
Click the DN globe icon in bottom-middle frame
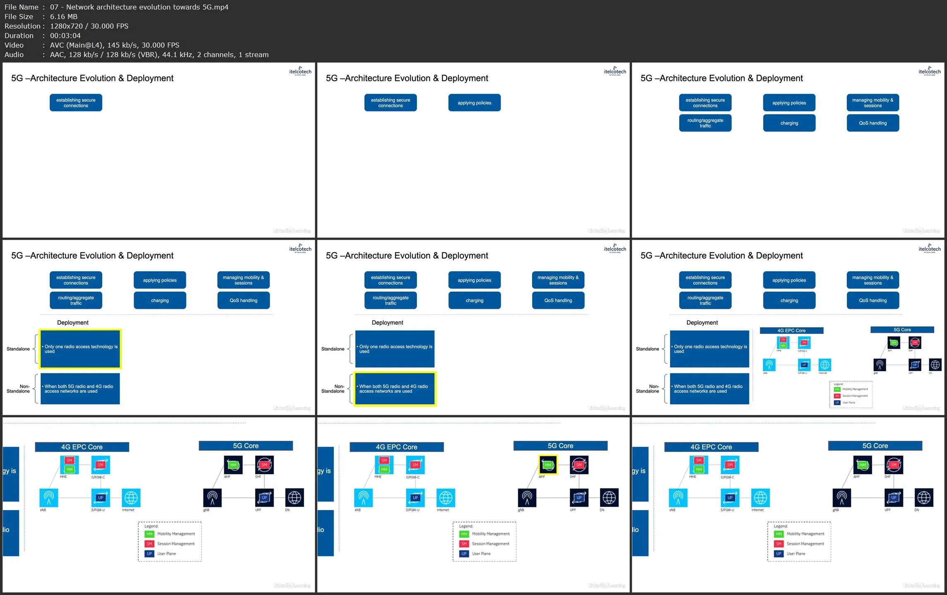coord(609,497)
